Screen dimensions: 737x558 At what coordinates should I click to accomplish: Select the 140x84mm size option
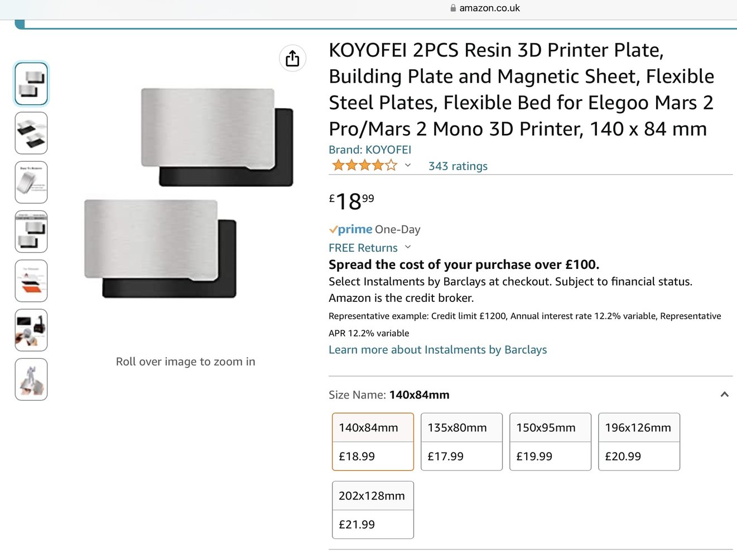click(x=373, y=442)
